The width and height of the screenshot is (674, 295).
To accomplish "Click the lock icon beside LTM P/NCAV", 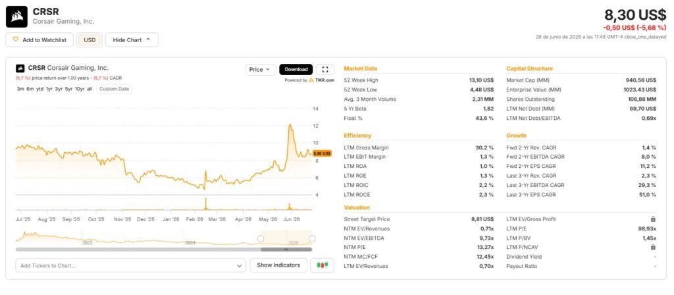I will [x=653, y=248].
